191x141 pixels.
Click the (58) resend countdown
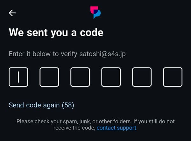point(68,105)
